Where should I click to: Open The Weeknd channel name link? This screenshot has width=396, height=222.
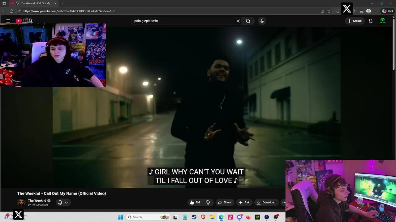click(37, 200)
